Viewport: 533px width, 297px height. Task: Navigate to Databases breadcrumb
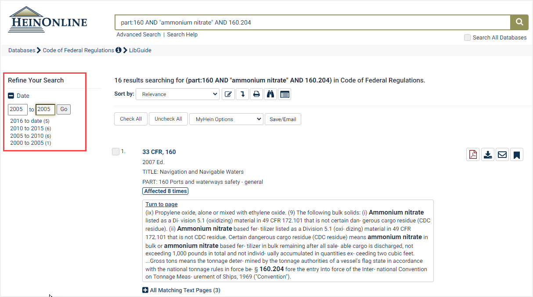(22, 50)
